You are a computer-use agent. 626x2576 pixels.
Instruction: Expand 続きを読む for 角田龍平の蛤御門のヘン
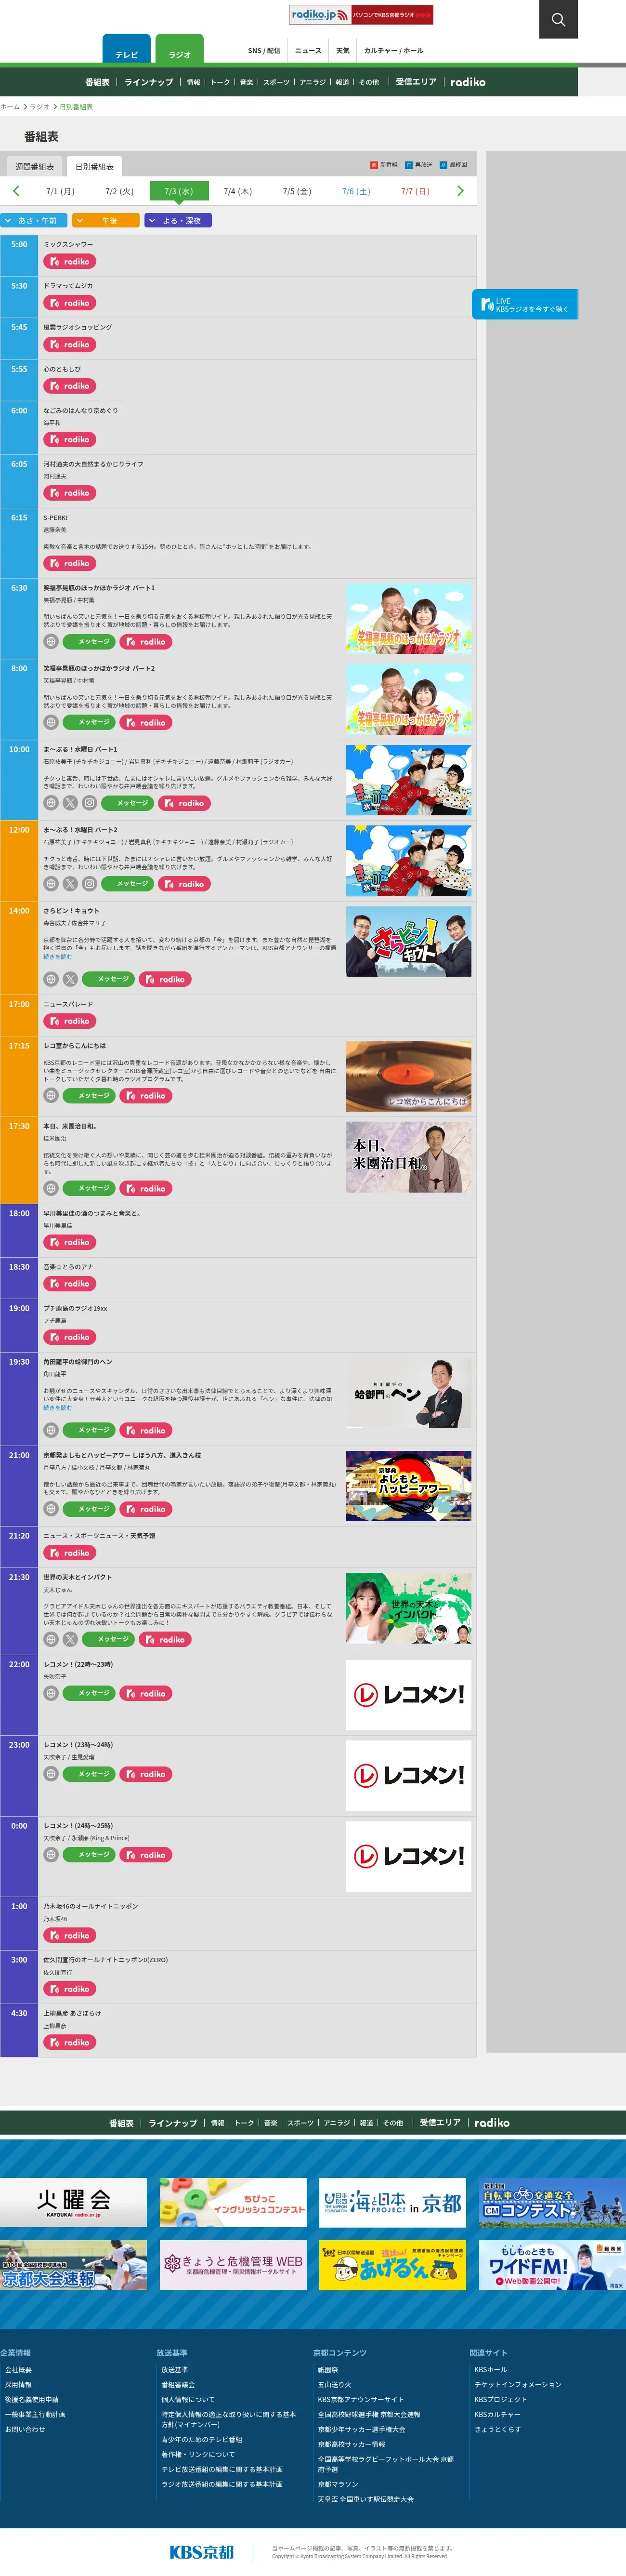click(x=58, y=1408)
